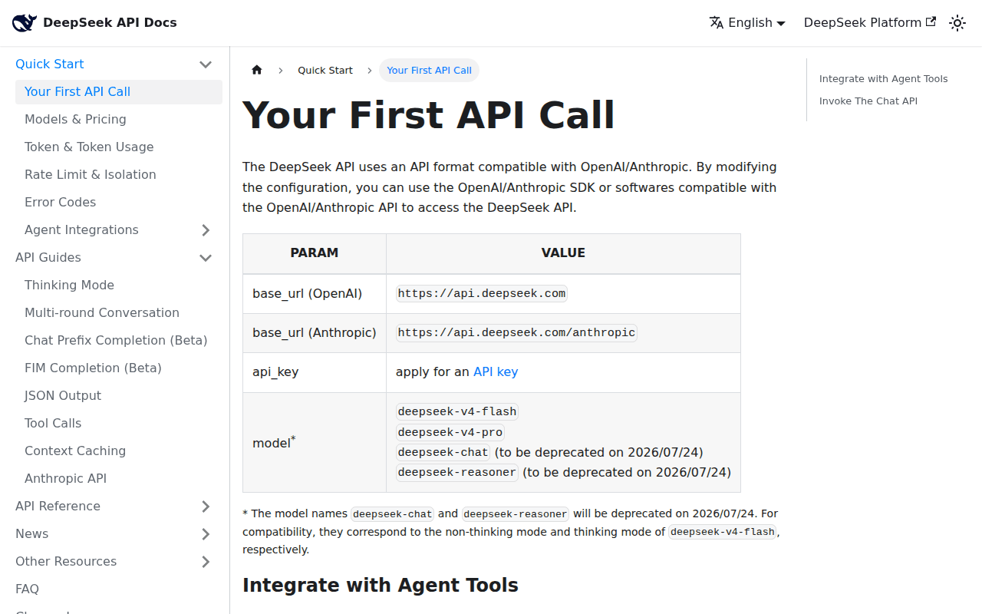Viewport: 982px width, 614px height.
Task: Click the Quick Start sidebar category label
Action: [50, 64]
